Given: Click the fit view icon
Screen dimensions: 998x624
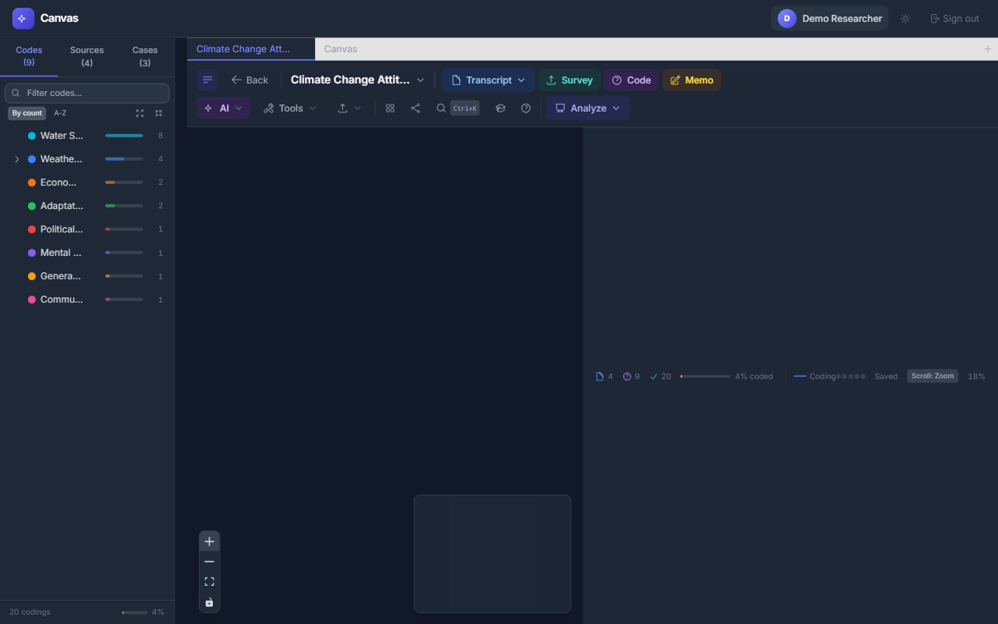Looking at the screenshot, I should click(x=209, y=582).
